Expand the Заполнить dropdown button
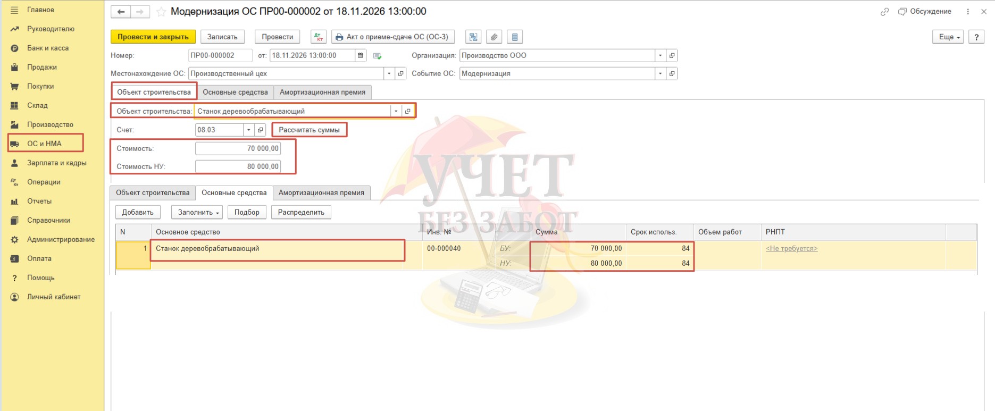Viewport: 995px width, 411px height. [x=197, y=212]
